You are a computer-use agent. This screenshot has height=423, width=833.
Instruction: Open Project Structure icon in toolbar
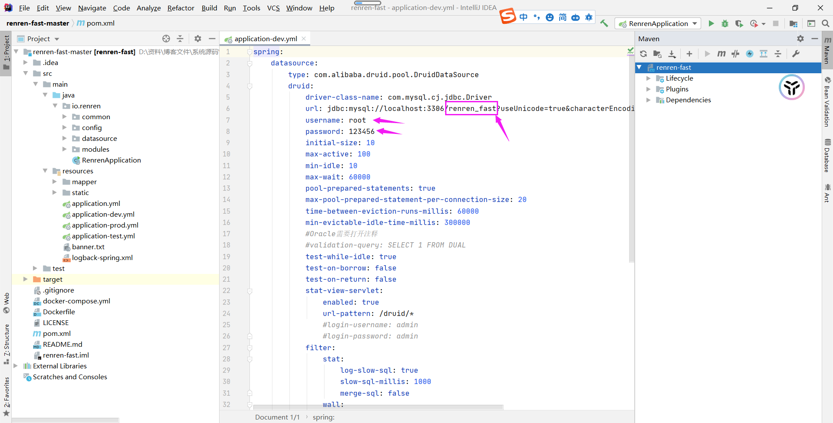(794, 23)
